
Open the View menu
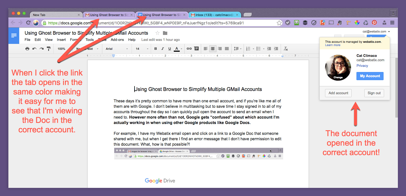pos(49,40)
